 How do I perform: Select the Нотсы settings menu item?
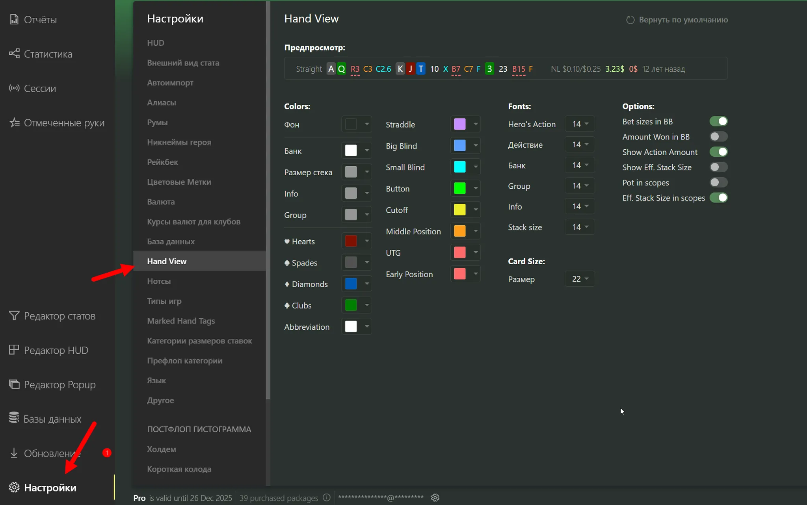(x=159, y=281)
